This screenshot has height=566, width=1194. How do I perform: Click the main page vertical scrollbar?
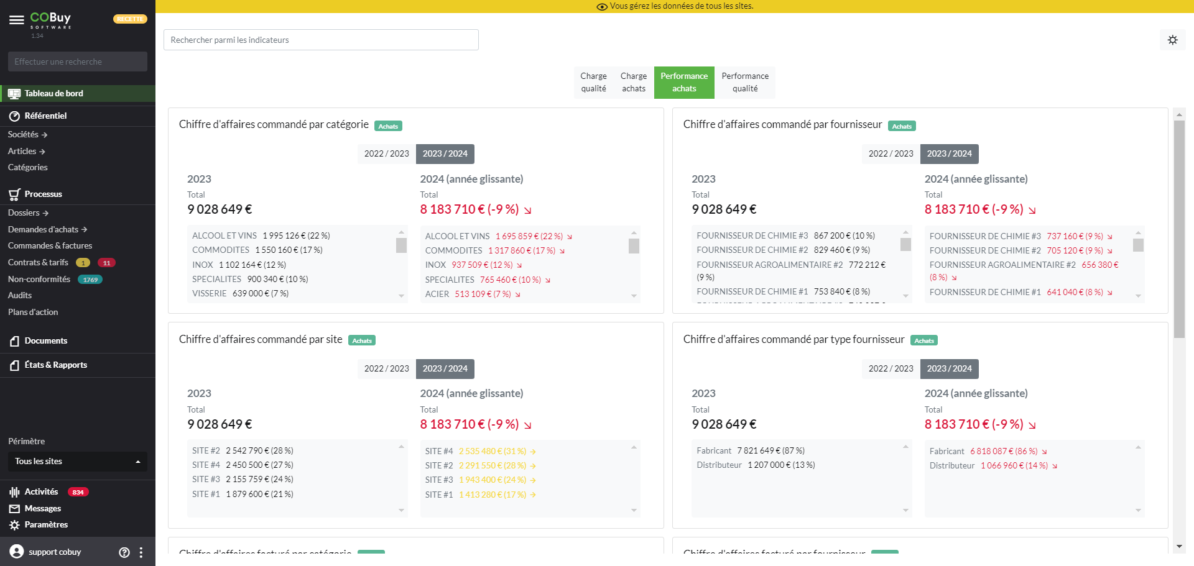point(1179,229)
